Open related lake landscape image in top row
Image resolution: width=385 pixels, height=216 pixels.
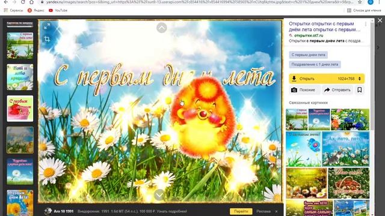297,119
